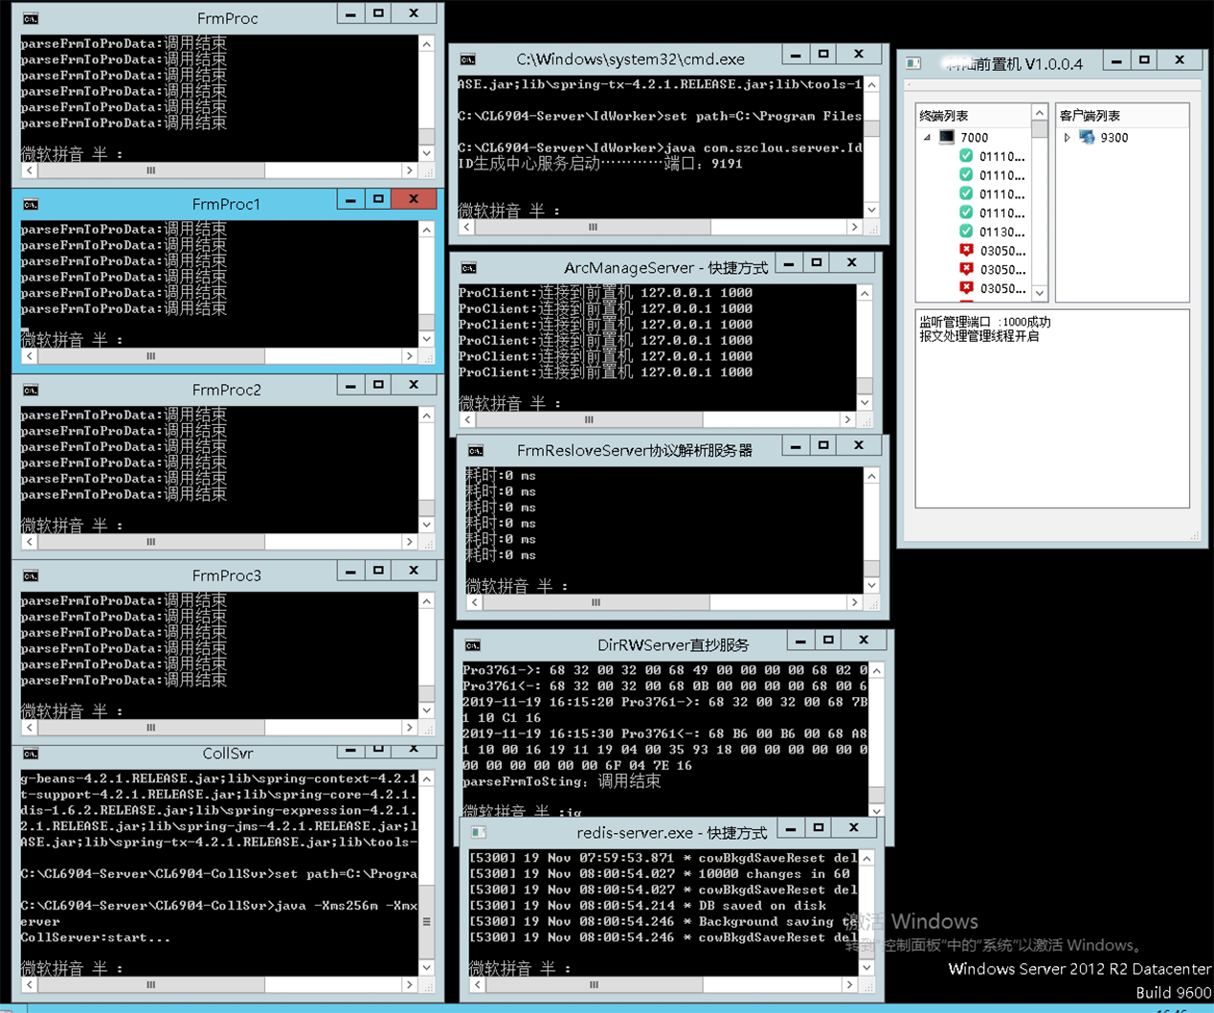
Task: Click redis-server window's scroll-down arrow
Action: pyautogui.click(x=866, y=968)
